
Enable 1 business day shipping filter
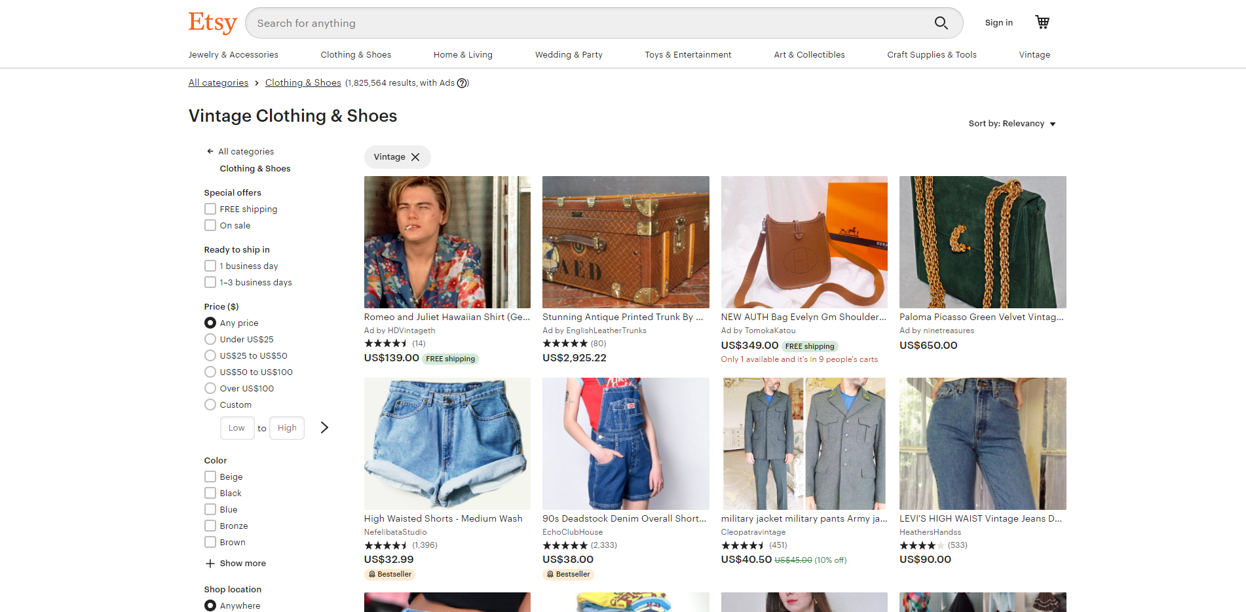point(210,266)
